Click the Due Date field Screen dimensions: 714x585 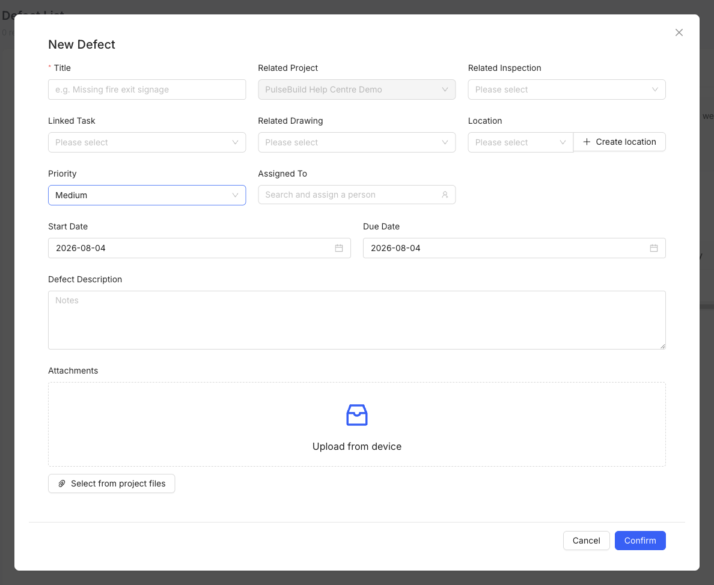pos(514,248)
